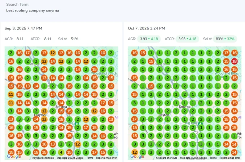Click the AGR 3.93 change badge
Image resolution: width=245 pixels, height=162 pixels.
point(149,39)
